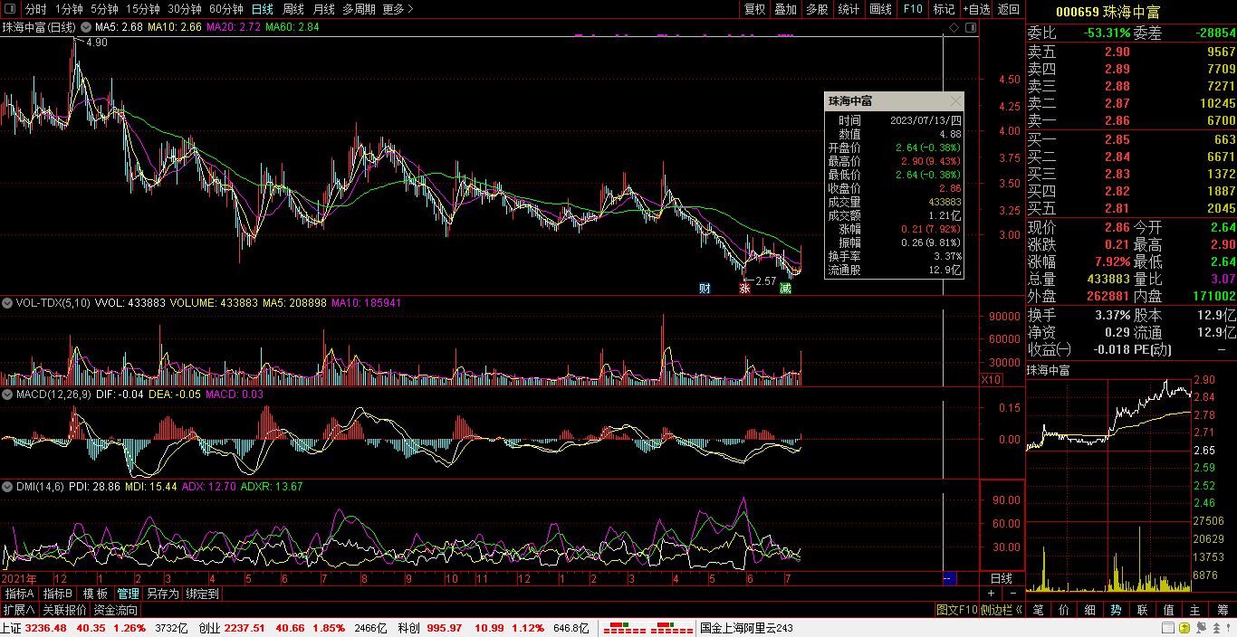Viewport: 1237px width, 637px height.
Task: Switch to 分时 intraday view
Action: coord(35,9)
